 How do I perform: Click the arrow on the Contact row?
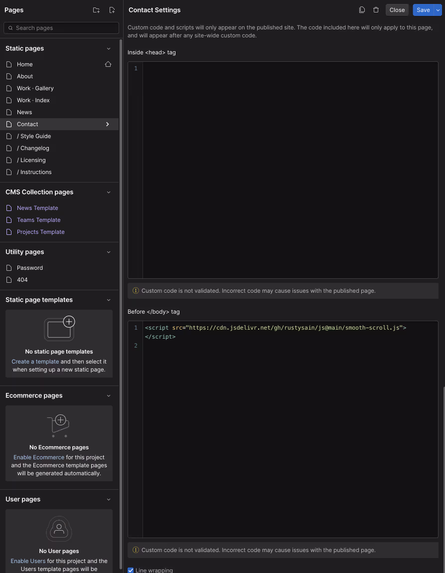click(x=107, y=124)
